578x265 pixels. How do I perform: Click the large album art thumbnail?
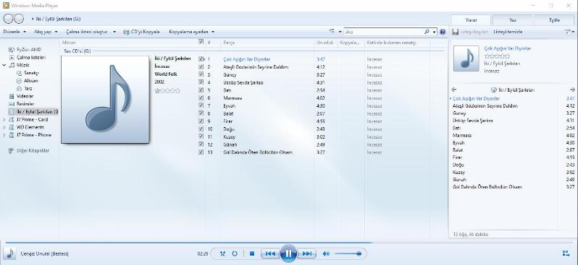[x=105, y=99]
